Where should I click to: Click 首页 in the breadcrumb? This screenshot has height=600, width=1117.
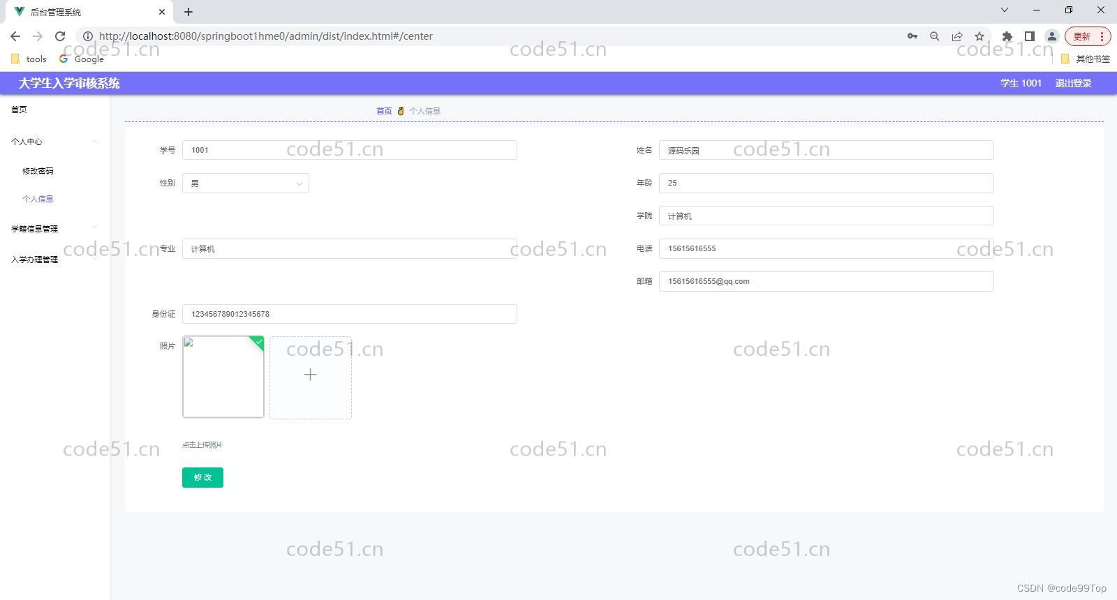[x=384, y=111]
